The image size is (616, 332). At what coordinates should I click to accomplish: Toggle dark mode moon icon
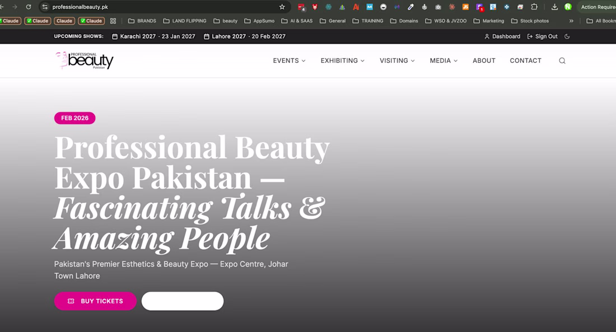(567, 36)
